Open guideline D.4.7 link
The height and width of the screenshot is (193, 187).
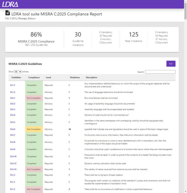pos(13,135)
